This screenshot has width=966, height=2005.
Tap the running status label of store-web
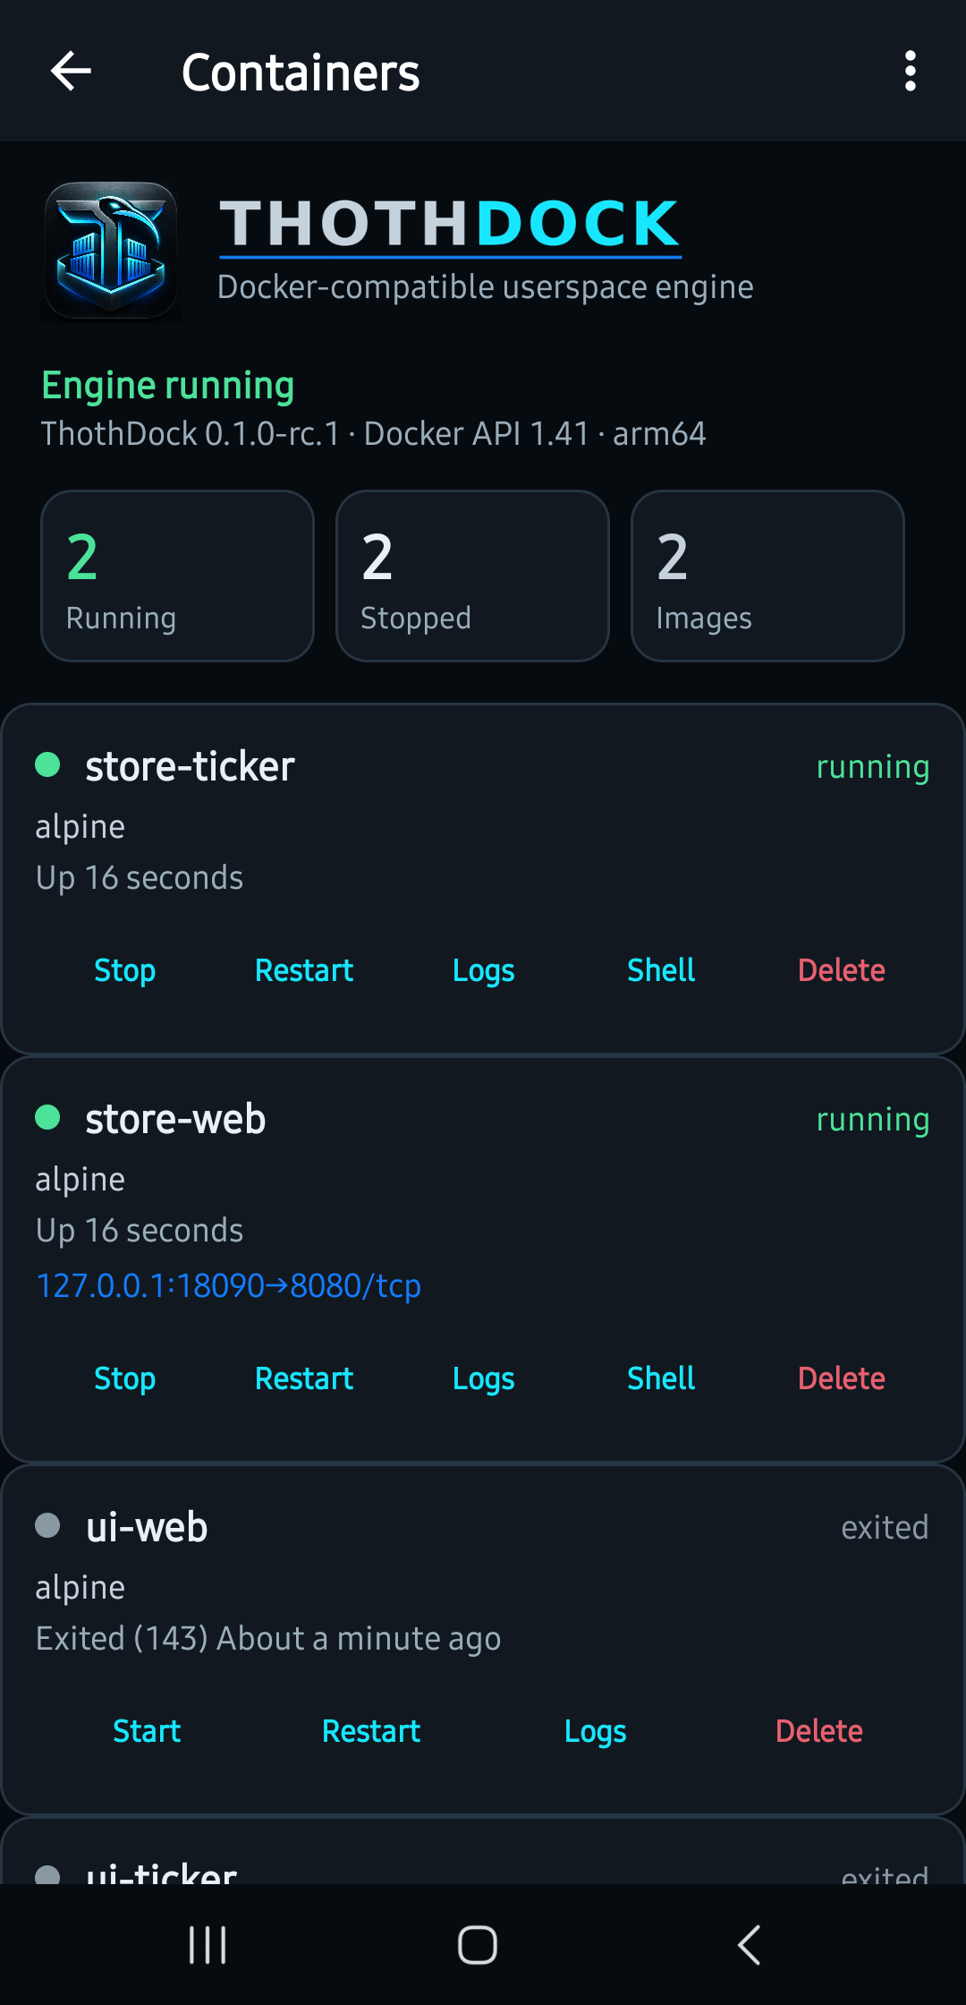pos(873,1120)
